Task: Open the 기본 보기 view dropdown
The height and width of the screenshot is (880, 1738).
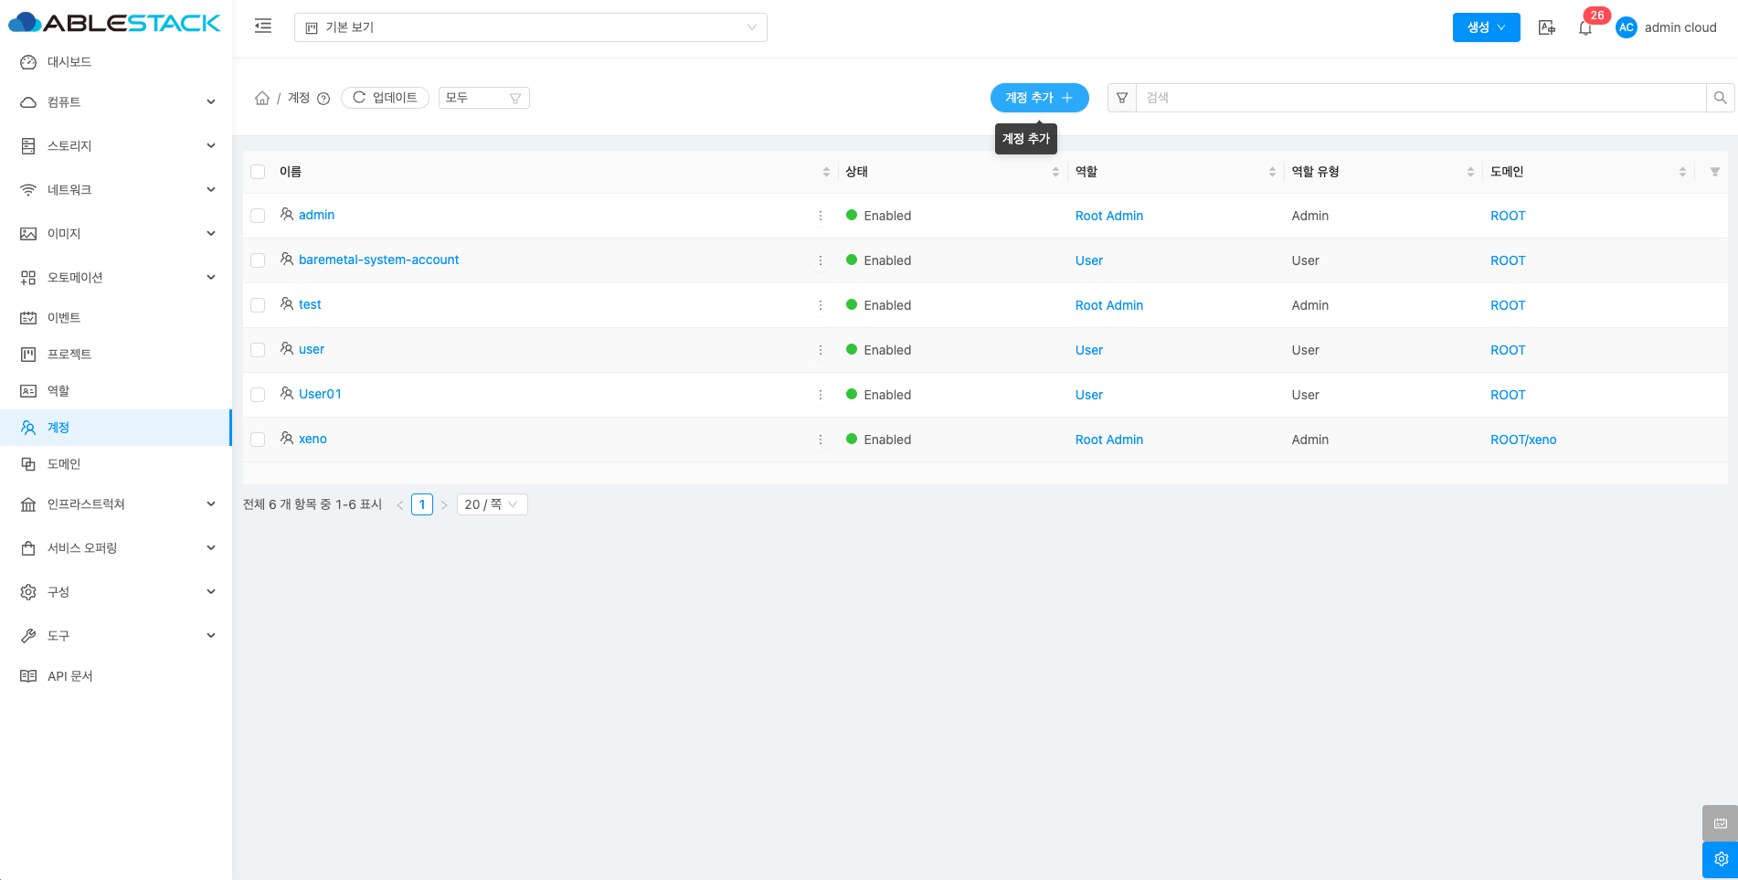Action: pyautogui.click(x=530, y=27)
